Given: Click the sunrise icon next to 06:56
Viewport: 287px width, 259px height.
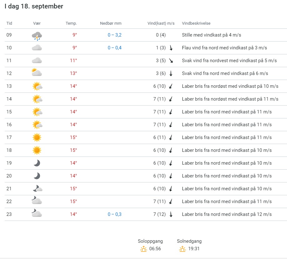Looking at the screenshot, I should tap(144, 249).
